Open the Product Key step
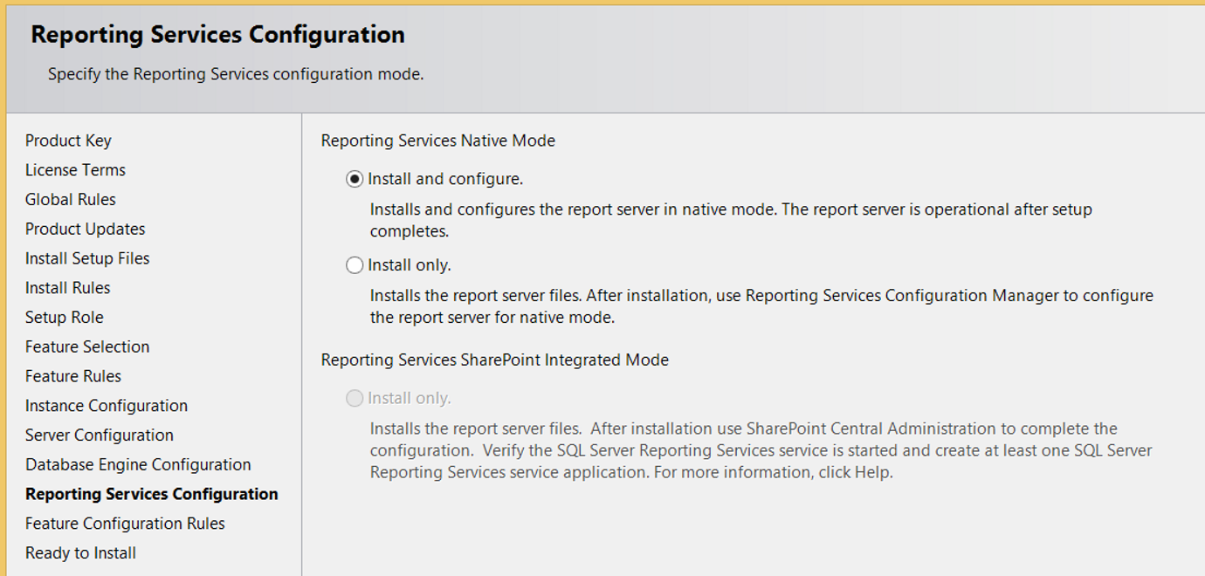This screenshot has width=1205, height=576. tap(68, 141)
